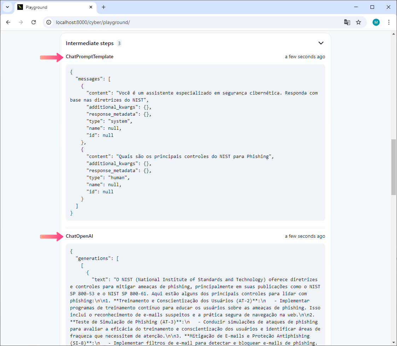This screenshot has width=397, height=346.
Task: Collapse the Intermediate steps chevron
Action: coord(321,43)
